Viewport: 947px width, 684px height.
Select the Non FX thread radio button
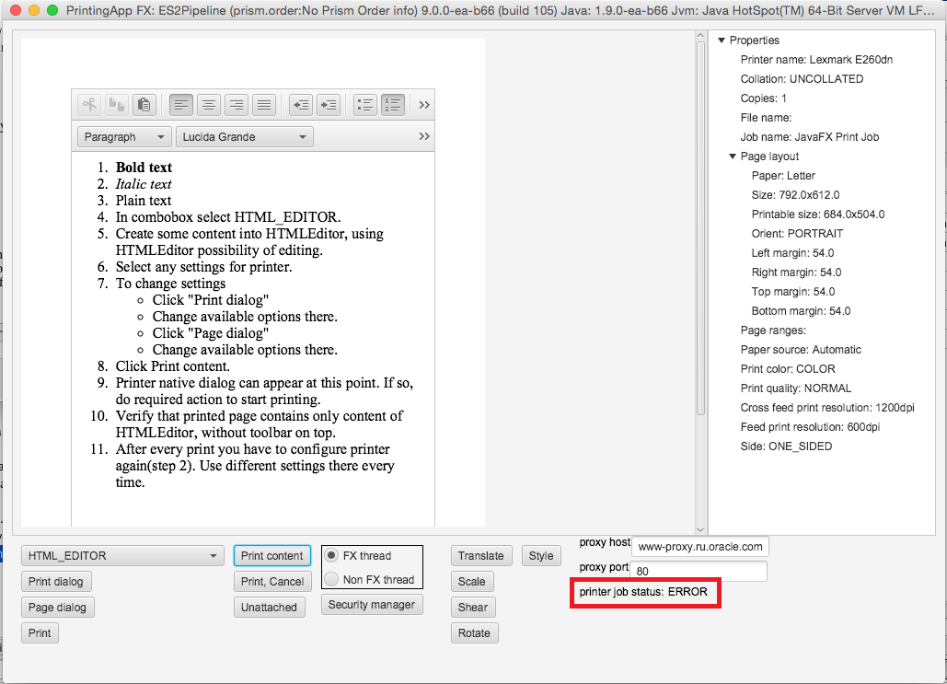click(x=332, y=580)
